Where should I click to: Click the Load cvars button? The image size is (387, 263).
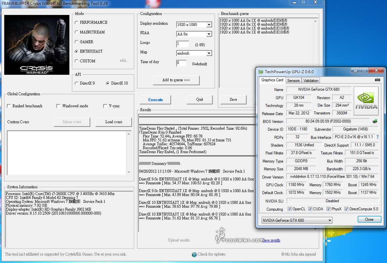114,122
